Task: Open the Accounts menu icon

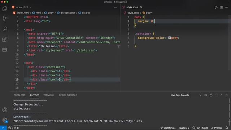Action: pos(5,110)
